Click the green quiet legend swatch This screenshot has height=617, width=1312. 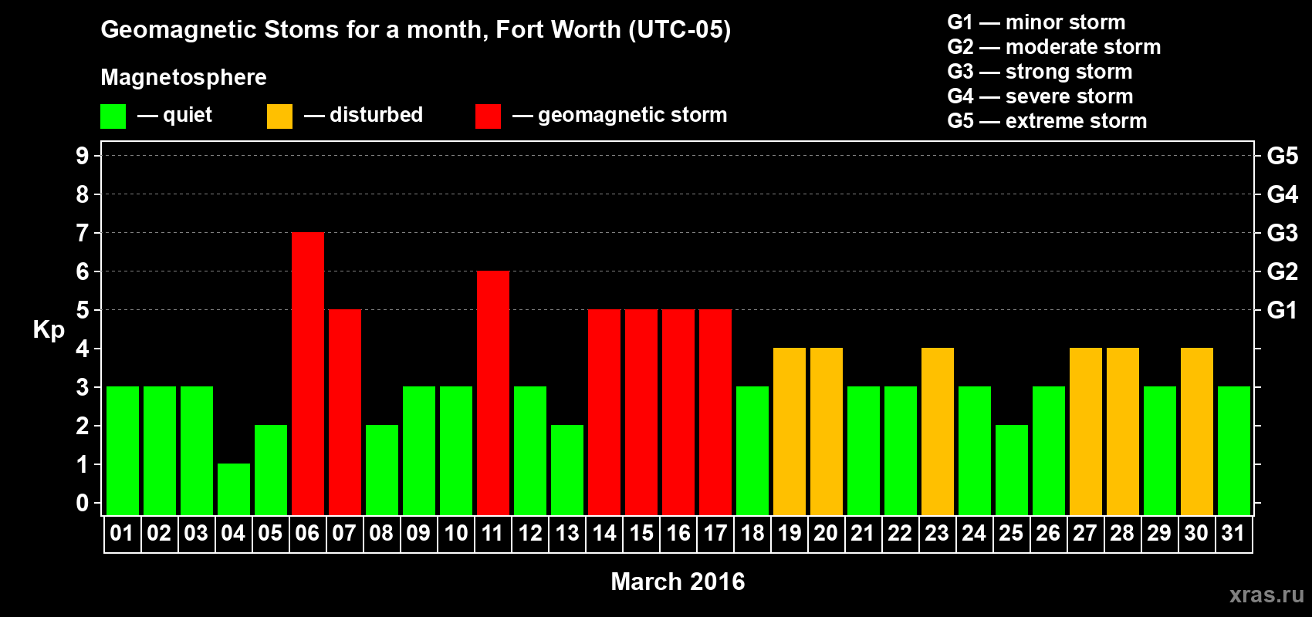tap(113, 116)
